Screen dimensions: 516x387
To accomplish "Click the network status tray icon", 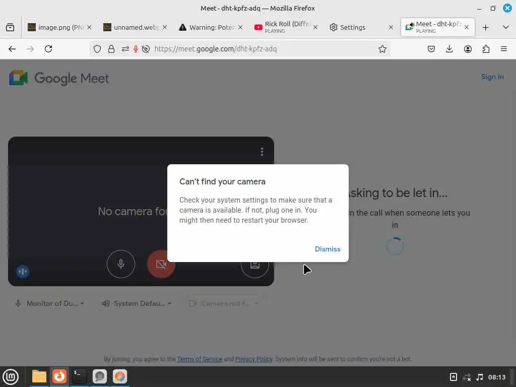I will point(467,377).
